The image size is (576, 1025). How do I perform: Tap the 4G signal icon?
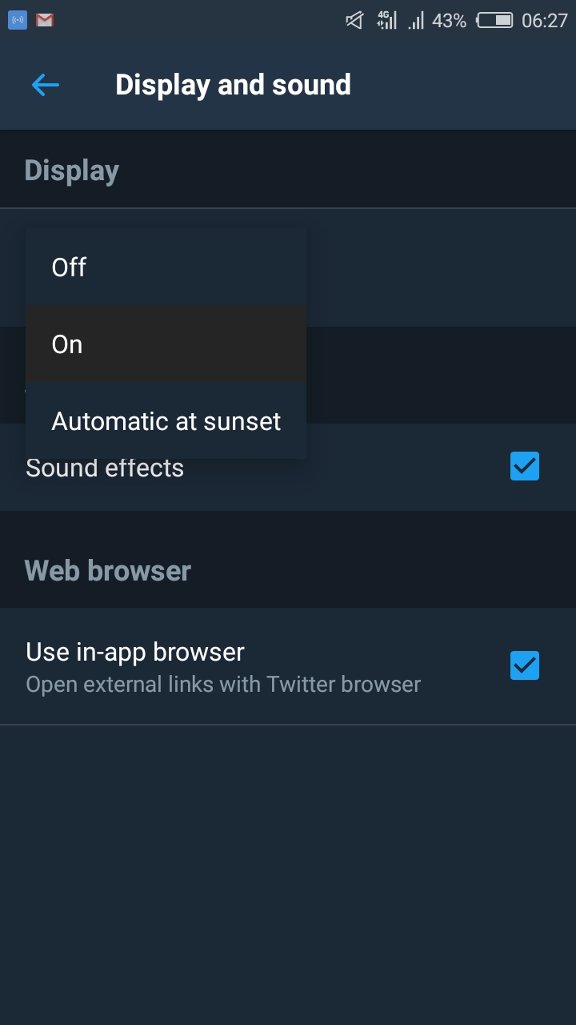387,21
